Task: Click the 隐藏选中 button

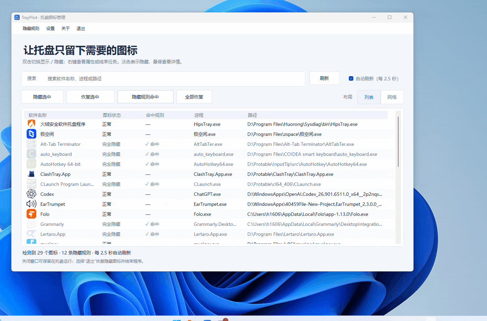Action: point(42,97)
